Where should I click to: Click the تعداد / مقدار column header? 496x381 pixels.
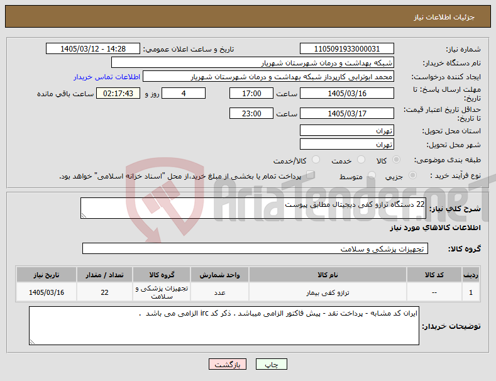coord(104,275)
